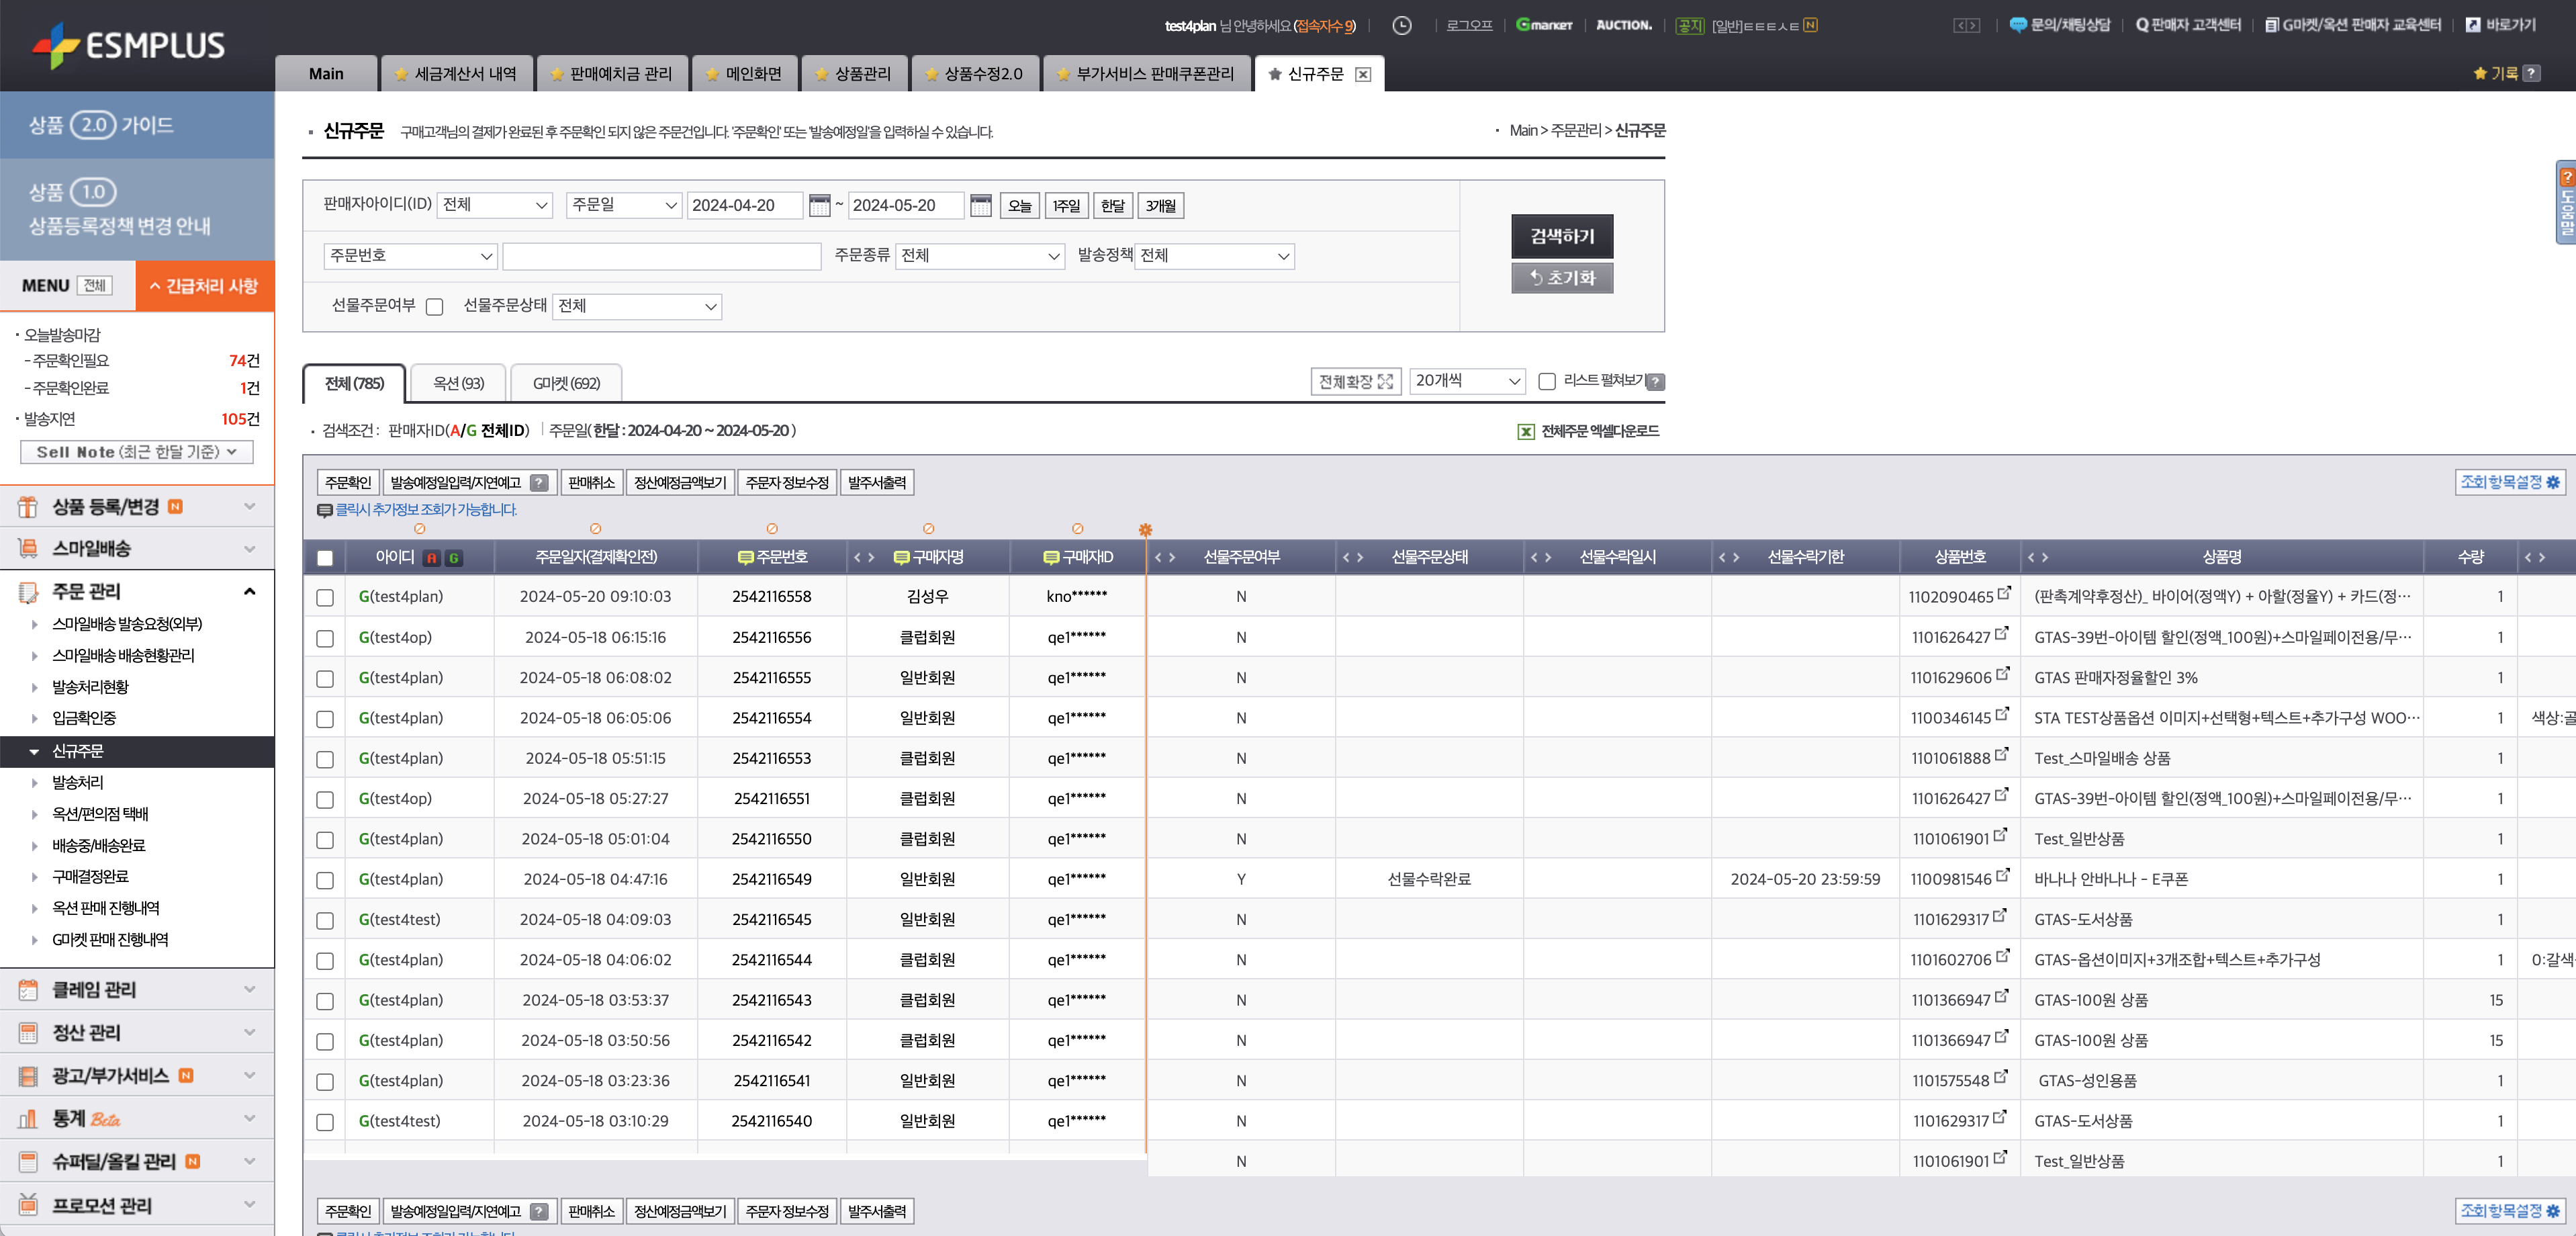This screenshot has width=2576, height=1236.
Task: Close the 신규주문 tab with X icon
Action: (1363, 75)
